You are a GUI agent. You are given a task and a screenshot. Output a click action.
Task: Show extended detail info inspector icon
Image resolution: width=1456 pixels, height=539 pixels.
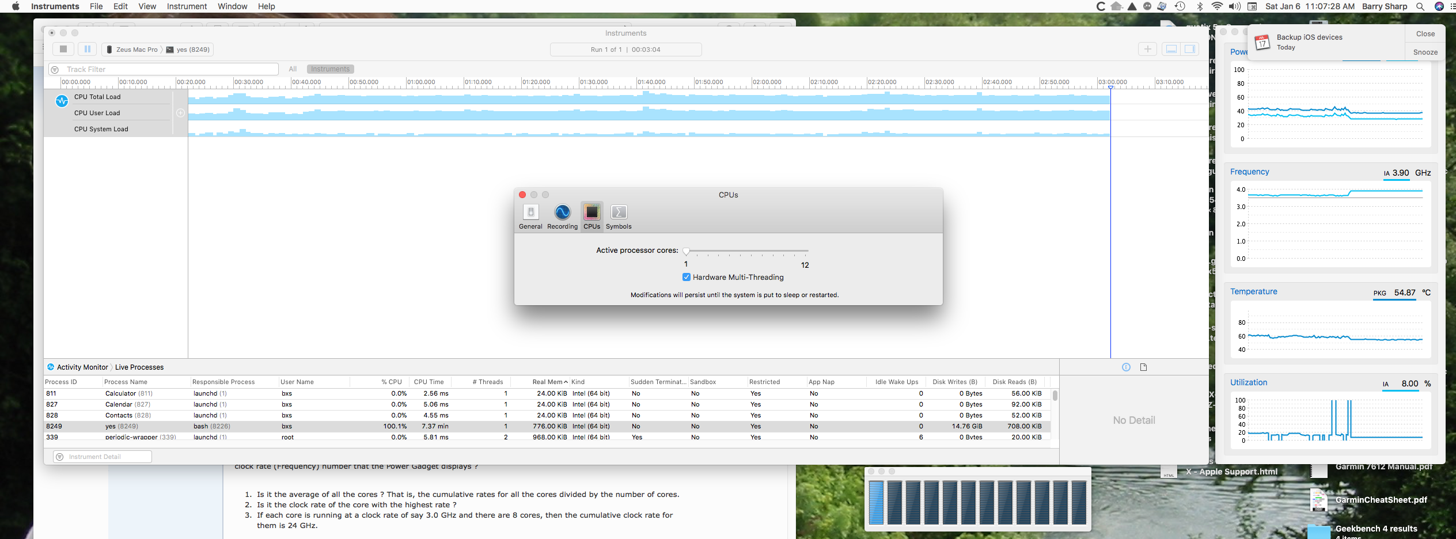(x=1126, y=367)
